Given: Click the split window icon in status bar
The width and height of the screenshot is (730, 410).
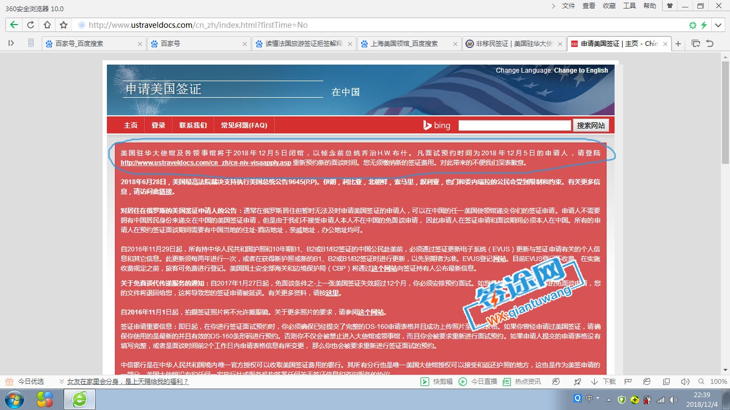Looking at the screenshot, I should [x=666, y=382].
